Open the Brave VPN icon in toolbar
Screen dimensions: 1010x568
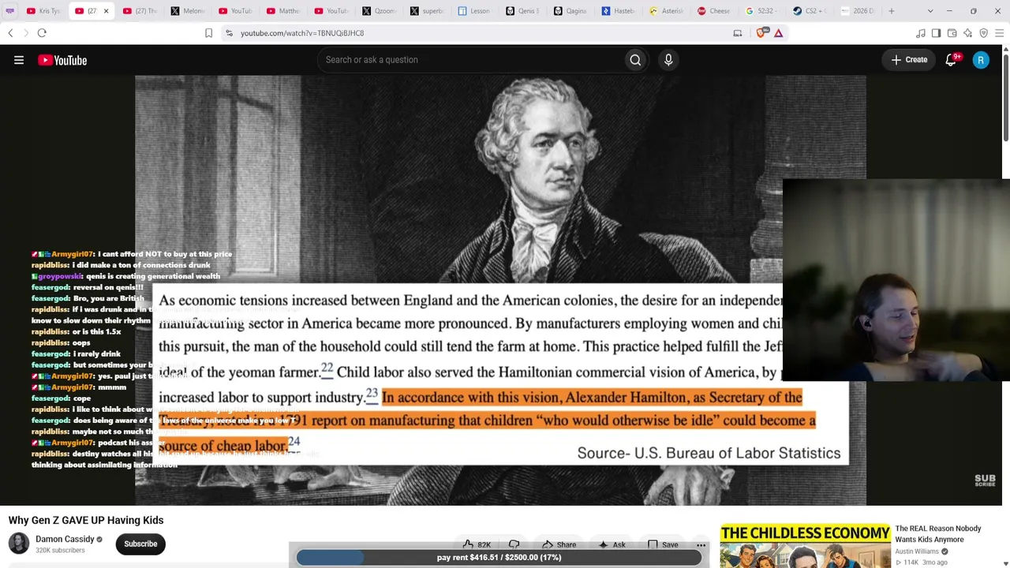coord(984,33)
